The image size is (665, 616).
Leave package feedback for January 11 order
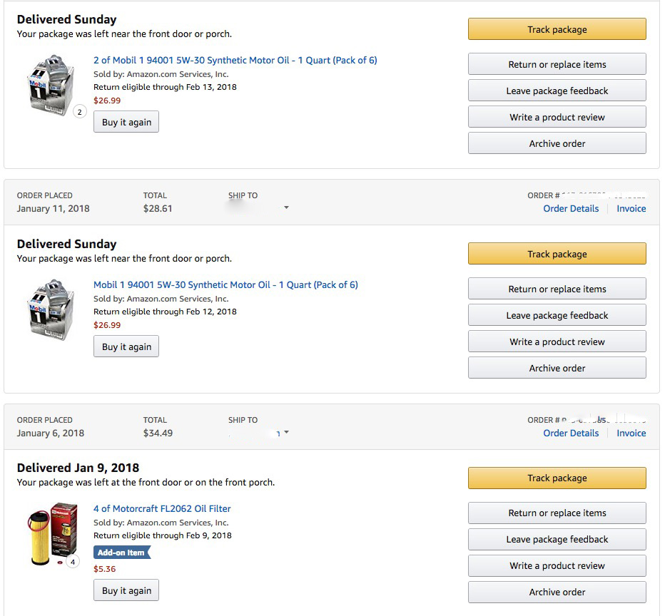(557, 315)
